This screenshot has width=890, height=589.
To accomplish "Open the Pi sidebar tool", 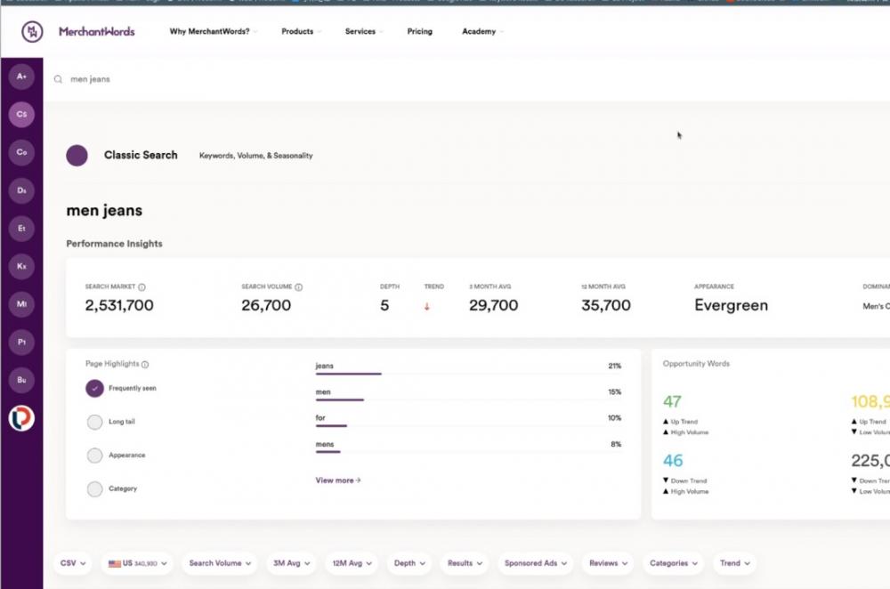I will (21, 343).
